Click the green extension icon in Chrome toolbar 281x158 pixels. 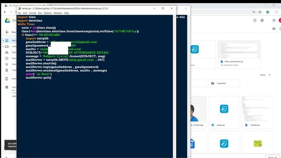point(268,12)
